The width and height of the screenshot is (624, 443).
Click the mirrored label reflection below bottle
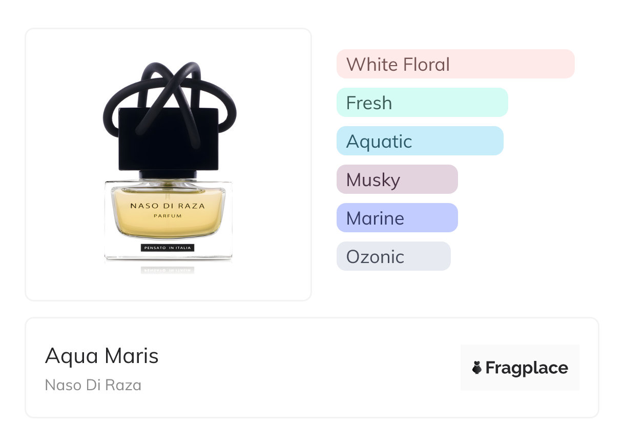click(168, 269)
